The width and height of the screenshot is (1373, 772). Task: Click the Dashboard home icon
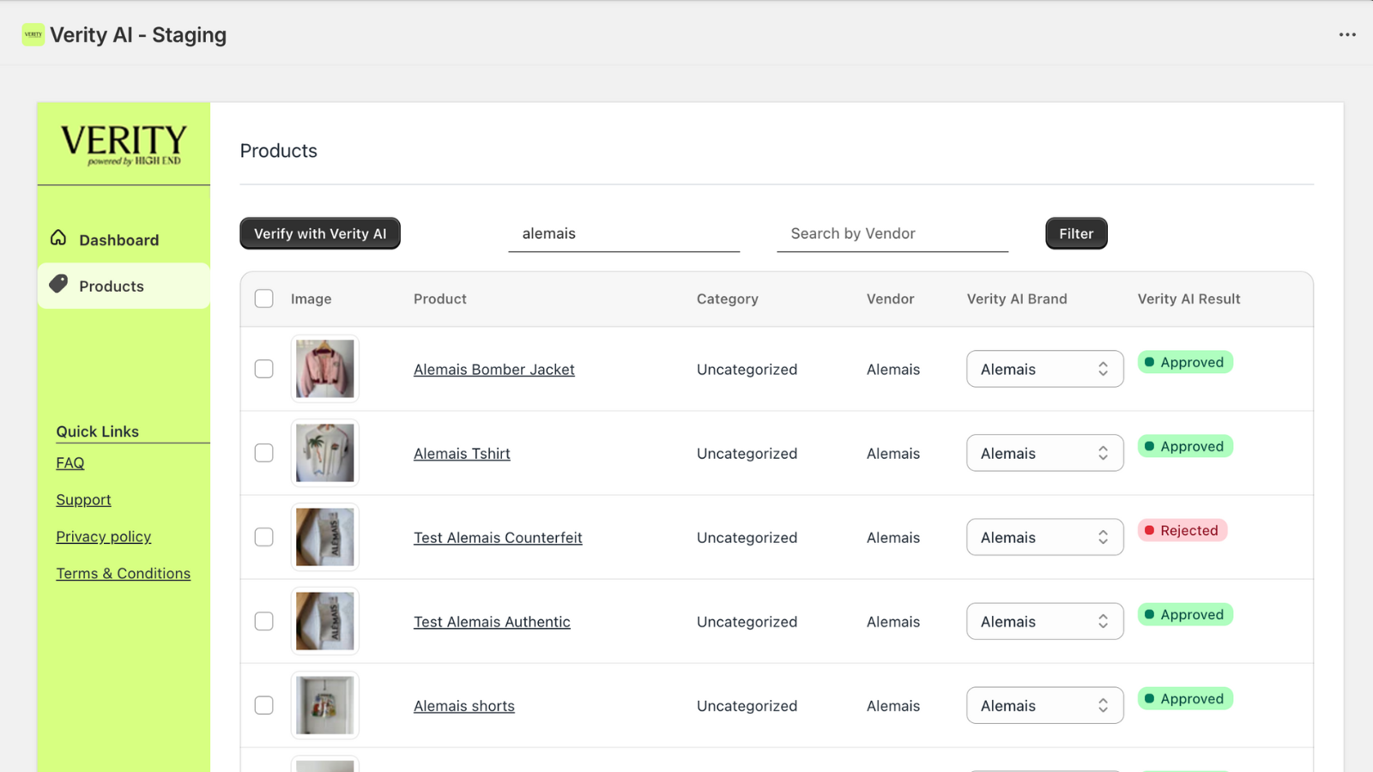point(58,238)
